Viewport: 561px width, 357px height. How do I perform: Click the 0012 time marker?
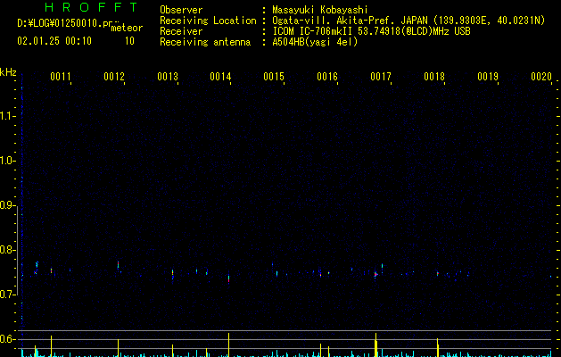[114, 77]
